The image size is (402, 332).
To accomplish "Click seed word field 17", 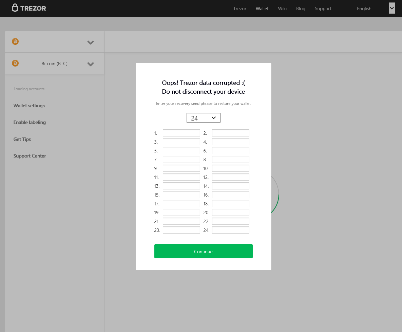I will 181,203.
